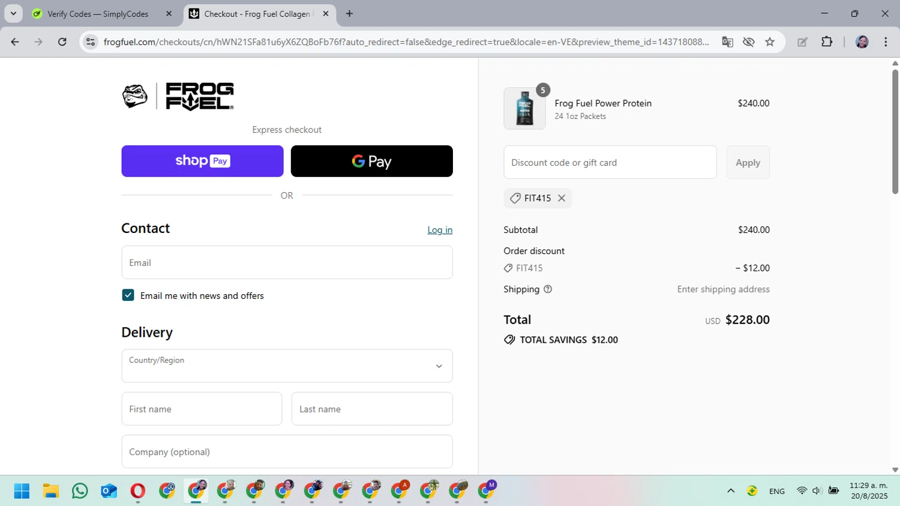Click the Apply discount button
This screenshot has height=506, width=900.
[748, 162]
